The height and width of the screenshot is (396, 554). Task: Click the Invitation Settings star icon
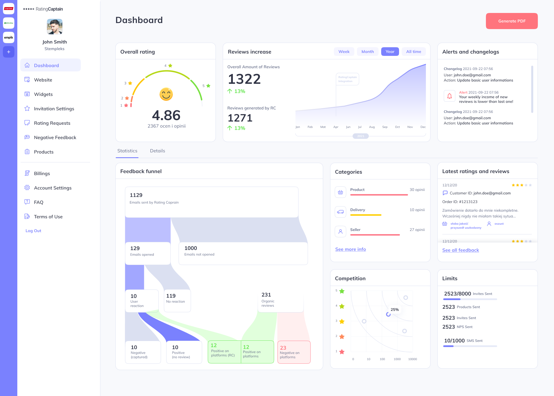(x=27, y=109)
